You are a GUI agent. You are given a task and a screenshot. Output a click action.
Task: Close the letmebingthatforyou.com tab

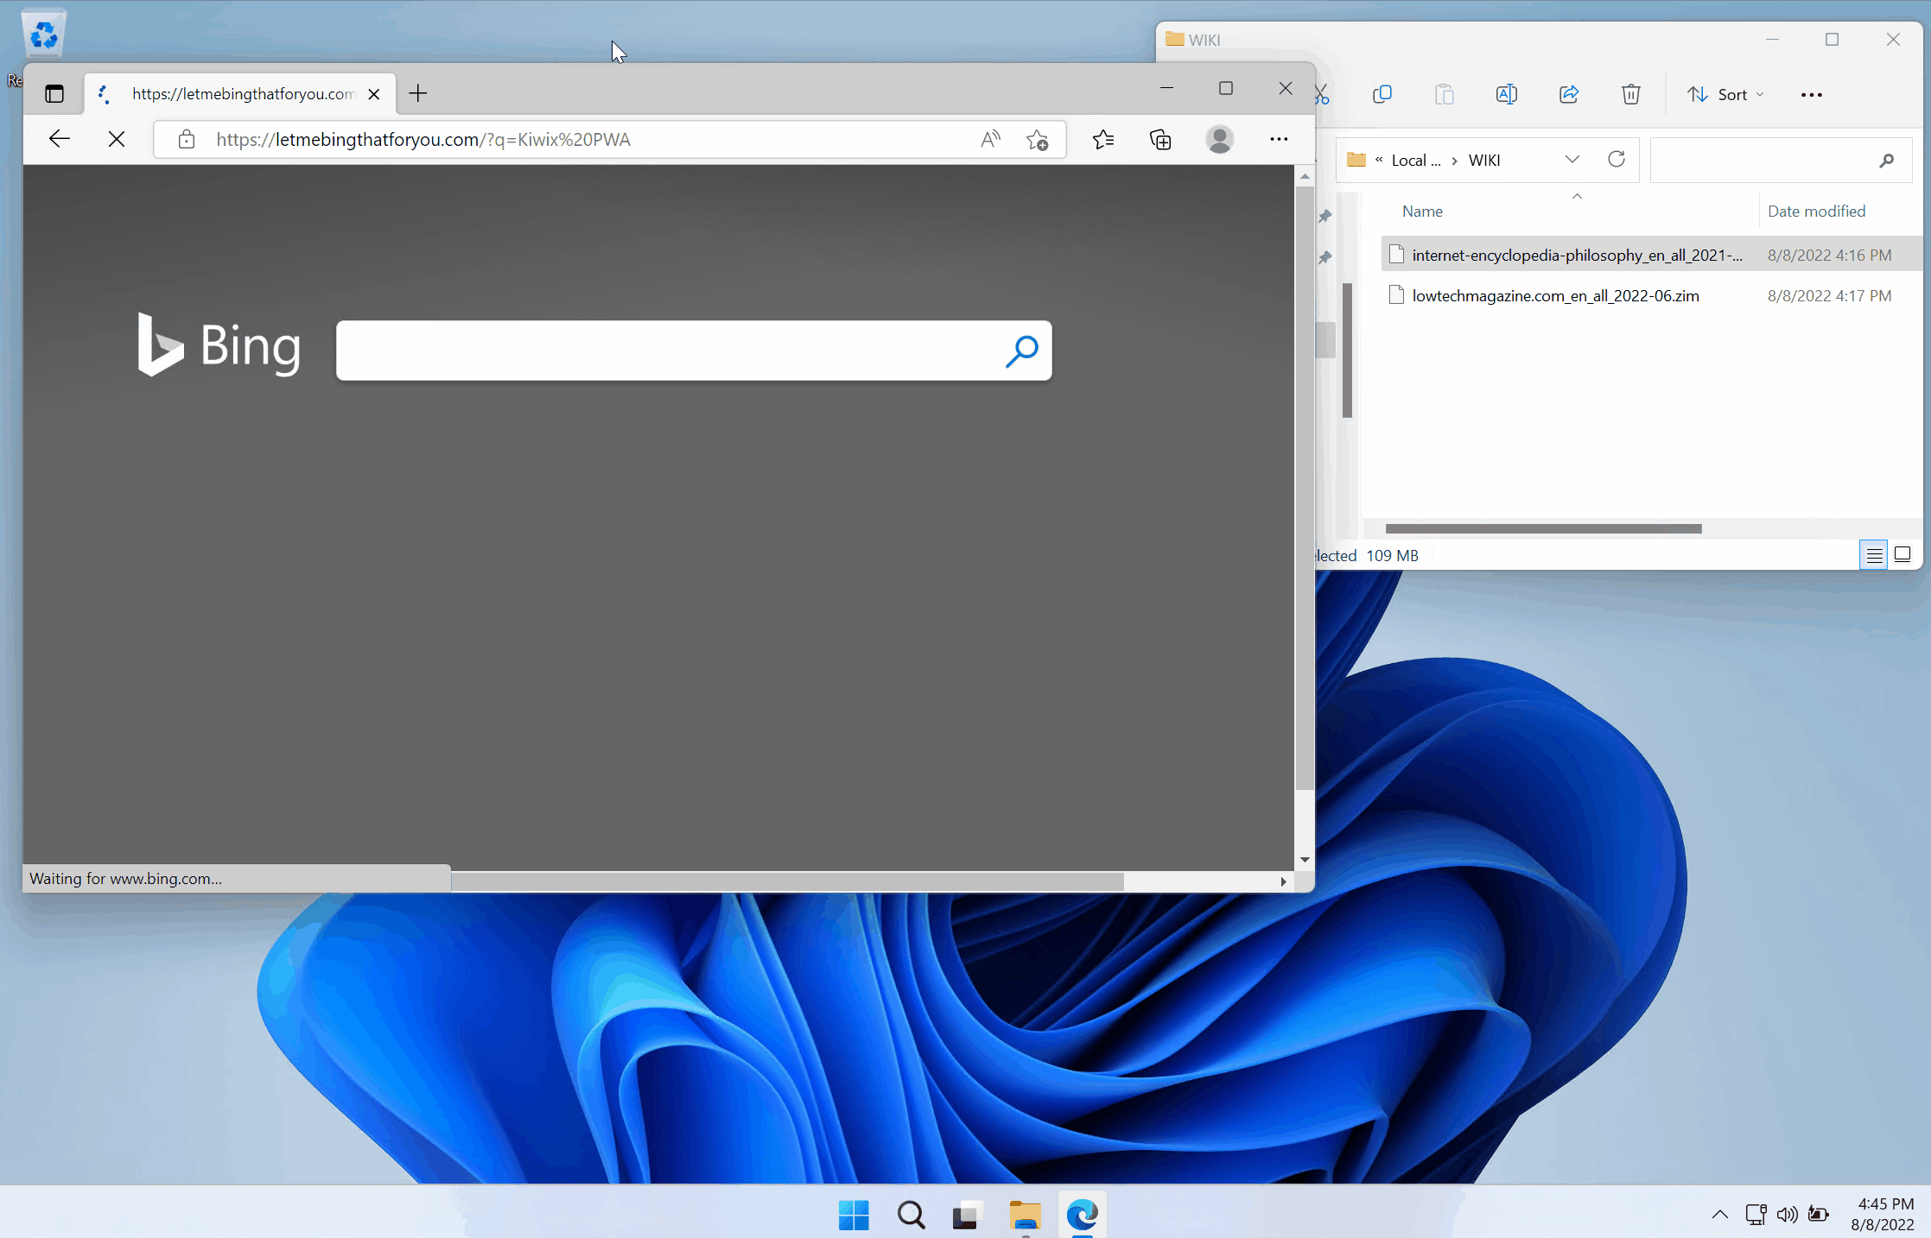pos(374,94)
